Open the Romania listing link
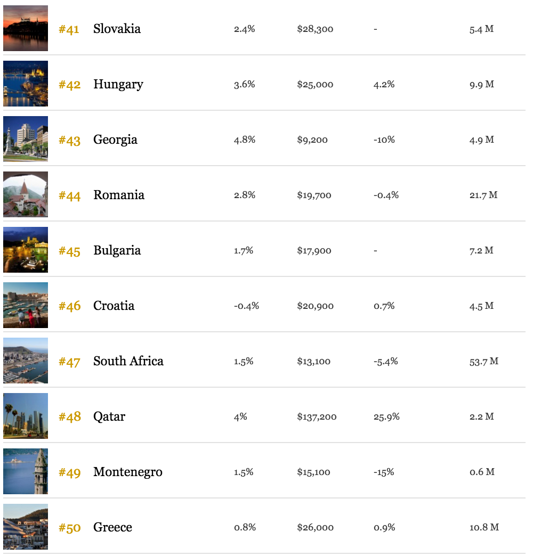Screen dimensions: 533x556 coord(119,195)
